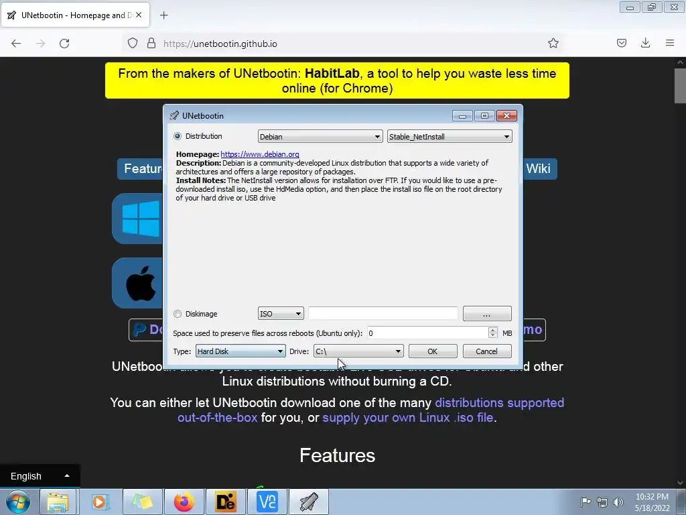Click the debian.org homepage link
This screenshot has width=686, height=515.
(x=260, y=154)
